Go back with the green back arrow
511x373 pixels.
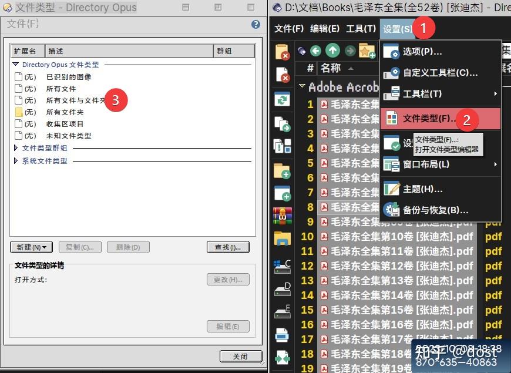315,51
